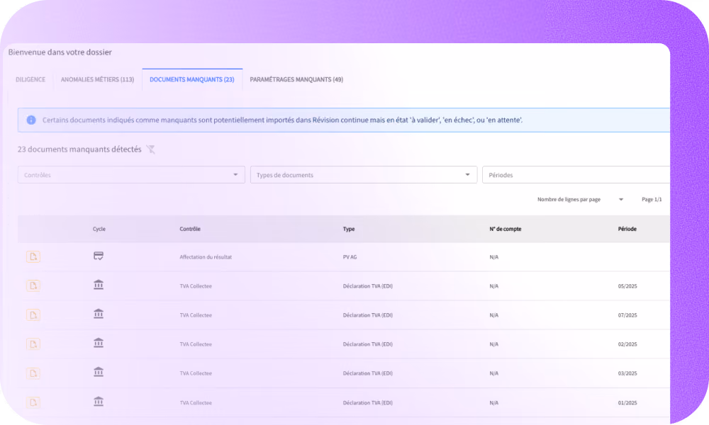This screenshot has width=709, height=425.
Task: Click the bank cycle icon on the 03/2025 row
Action: click(99, 372)
